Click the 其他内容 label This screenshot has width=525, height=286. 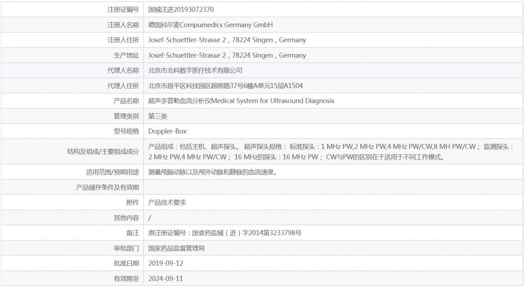click(126, 218)
